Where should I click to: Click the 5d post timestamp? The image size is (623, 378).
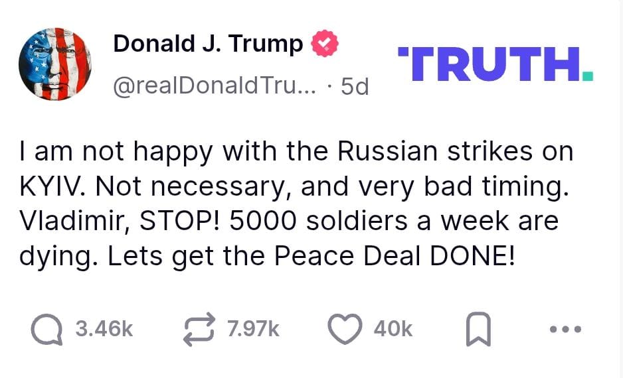[x=354, y=87]
